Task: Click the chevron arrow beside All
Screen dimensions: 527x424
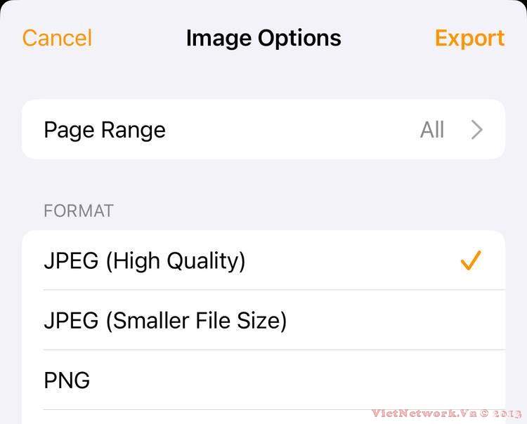Action: tap(477, 130)
